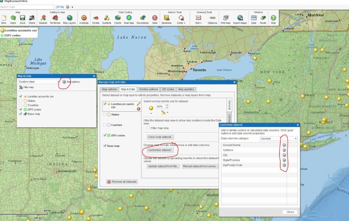Click the Color code dataset button

(161, 137)
